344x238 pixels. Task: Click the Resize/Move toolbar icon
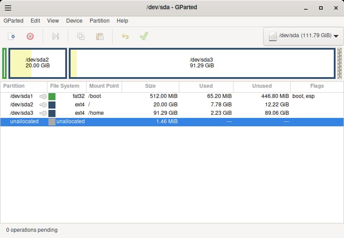(55, 36)
